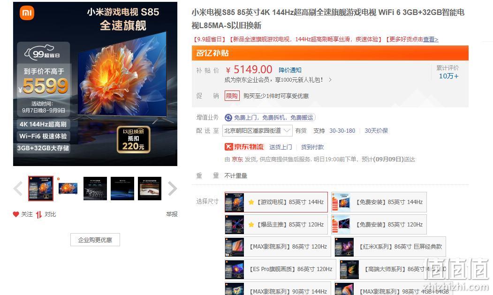Show next thumbnails with right arrow
This screenshot has height=295, width=493.
pos(172,189)
